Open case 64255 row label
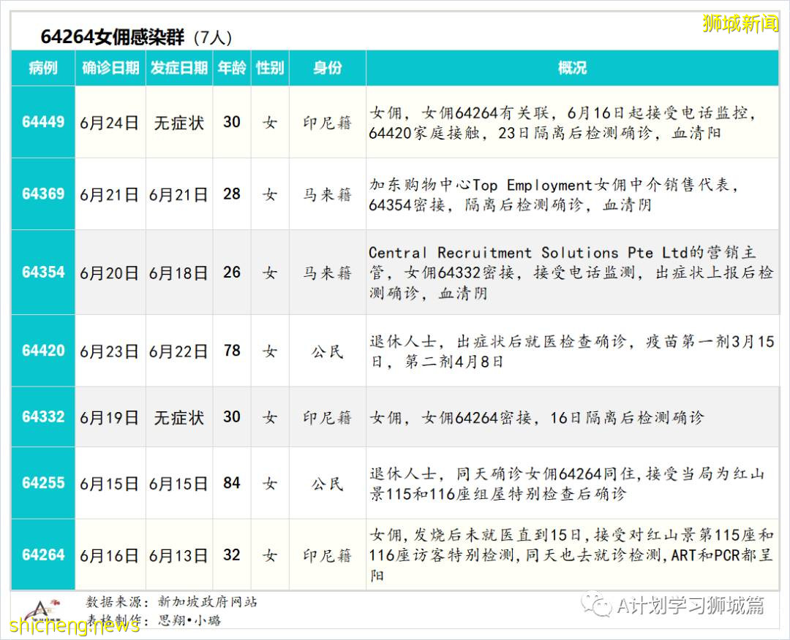The image size is (790, 640). pos(43,483)
